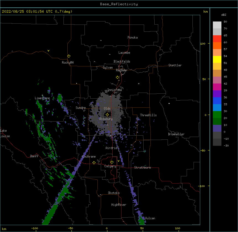Click the Sylvan label

click(x=108, y=68)
